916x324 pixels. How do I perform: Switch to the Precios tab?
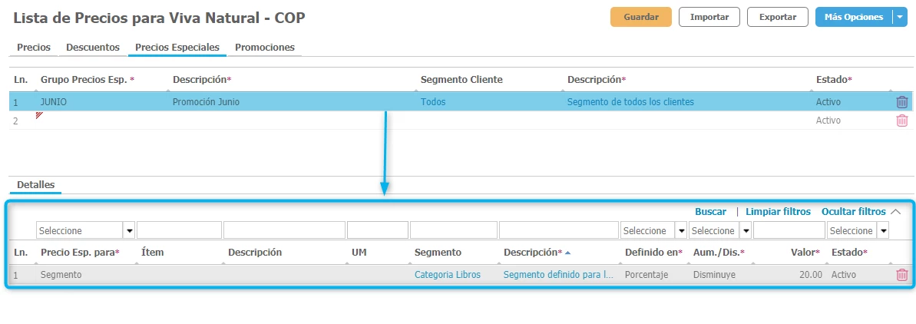(x=34, y=48)
